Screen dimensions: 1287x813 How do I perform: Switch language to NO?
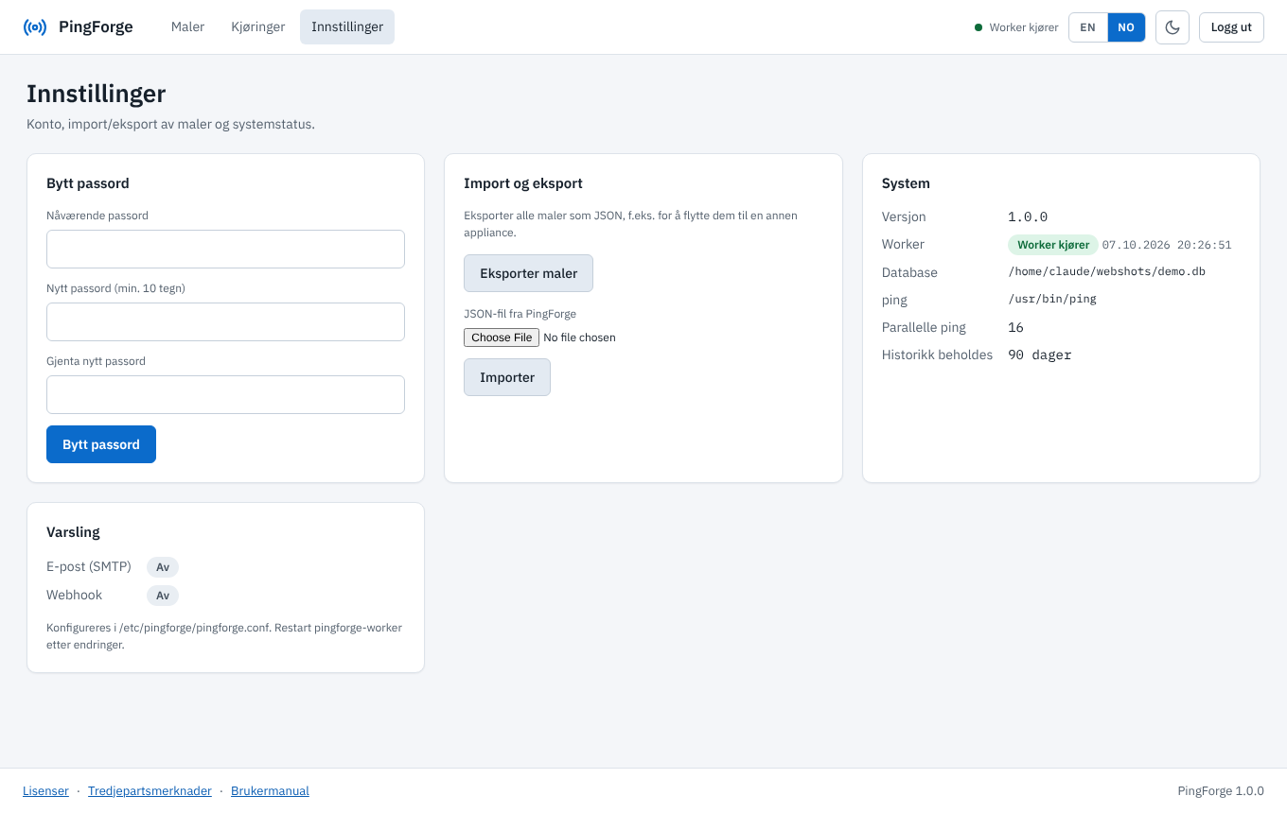point(1126,27)
